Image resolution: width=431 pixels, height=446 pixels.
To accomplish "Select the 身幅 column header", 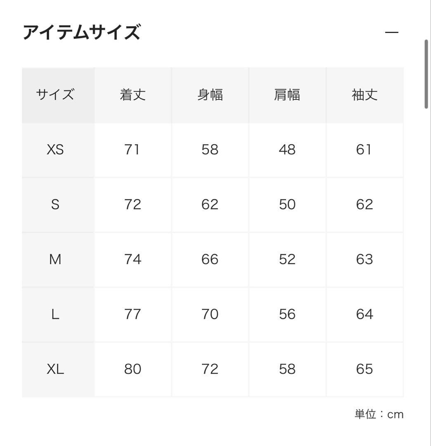I will (x=210, y=95).
